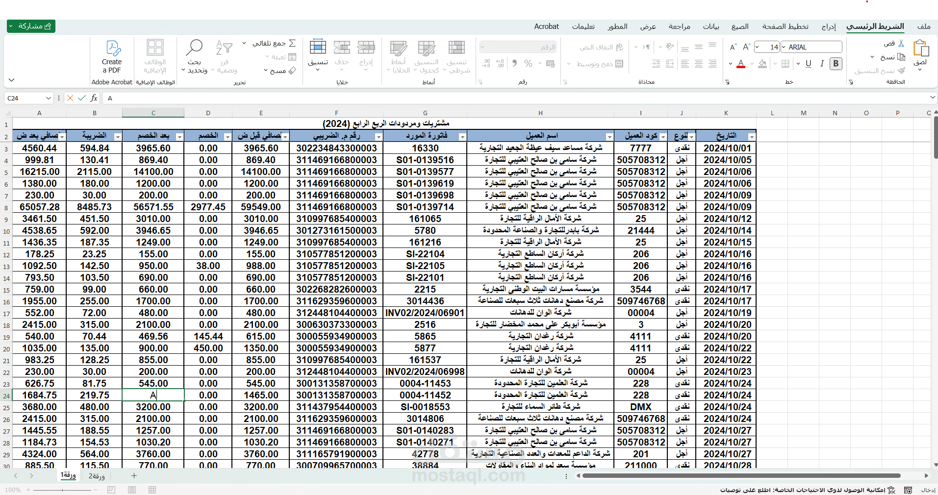Open the اسم العميل column filter arrow
This screenshot has height=495, width=938.
(609, 137)
